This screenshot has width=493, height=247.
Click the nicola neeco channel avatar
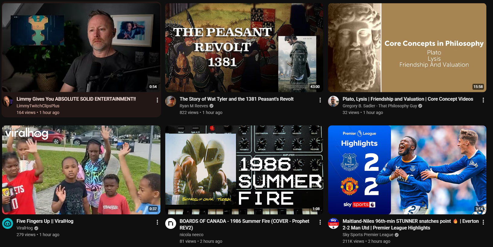pyautogui.click(x=171, y=223)
